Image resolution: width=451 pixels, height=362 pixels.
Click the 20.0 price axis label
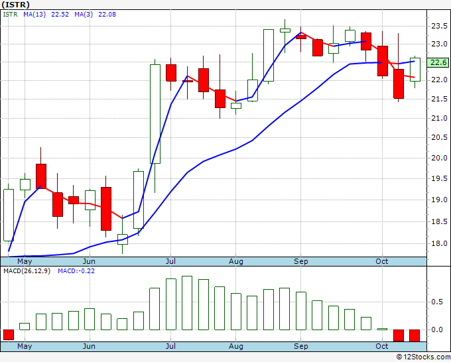[x=439, y=158]
